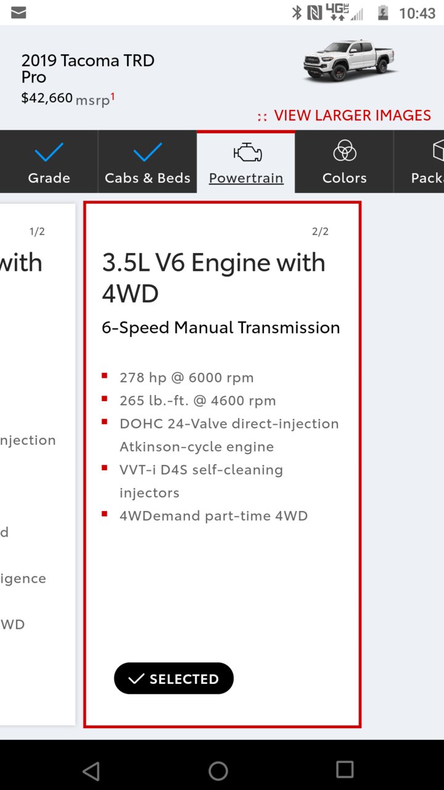Viewport: 444px width, 790px height.
Task: Open the mail notification icon in status bar
Action: pos(18,12)
